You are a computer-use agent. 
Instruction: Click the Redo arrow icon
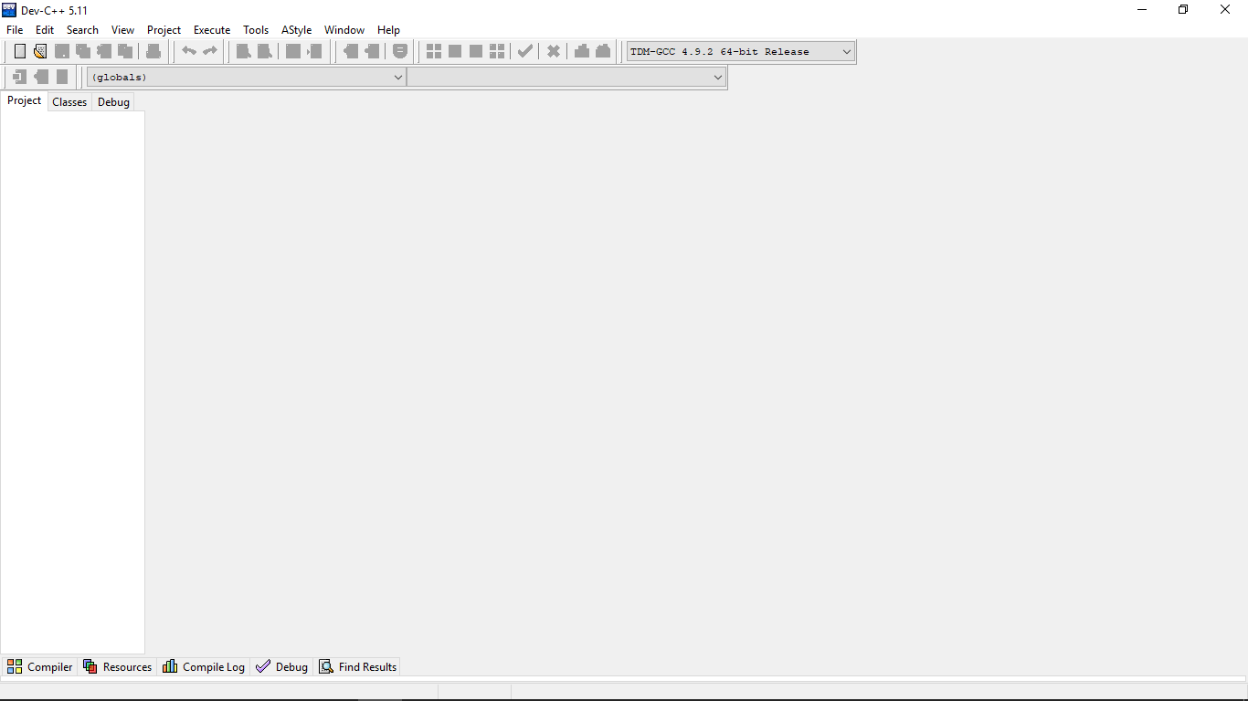tap(210, 51)
